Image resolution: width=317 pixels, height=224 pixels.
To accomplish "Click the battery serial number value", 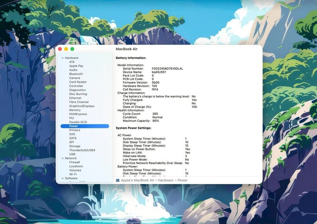I will [167, 69].
